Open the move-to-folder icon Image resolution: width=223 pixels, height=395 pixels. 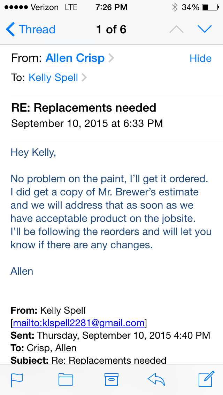[x=66, y=379]
